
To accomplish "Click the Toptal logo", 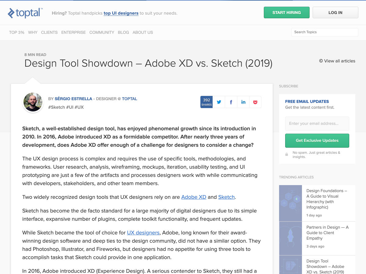I will point(25,13).
